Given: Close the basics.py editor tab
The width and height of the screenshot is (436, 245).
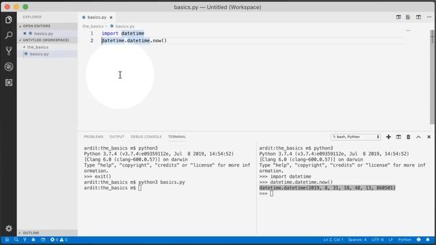Looking at the screenshot, I should point(111,18).
